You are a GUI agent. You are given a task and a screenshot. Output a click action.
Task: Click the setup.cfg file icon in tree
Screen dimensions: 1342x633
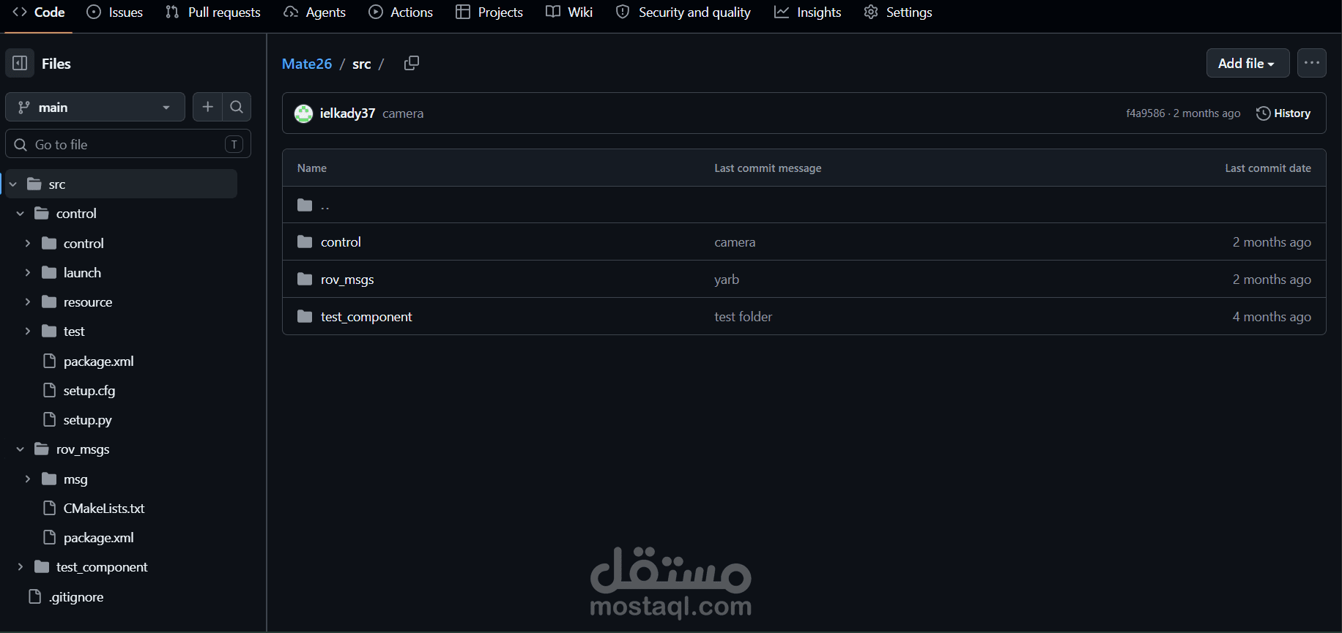click(49, 390)
